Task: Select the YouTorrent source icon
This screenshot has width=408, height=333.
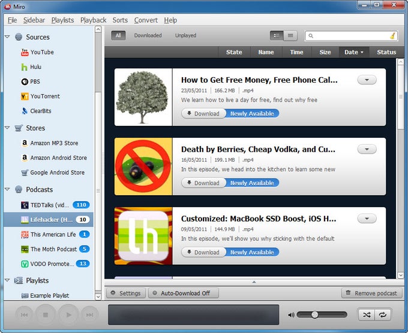Action: (x=25, y=96)
